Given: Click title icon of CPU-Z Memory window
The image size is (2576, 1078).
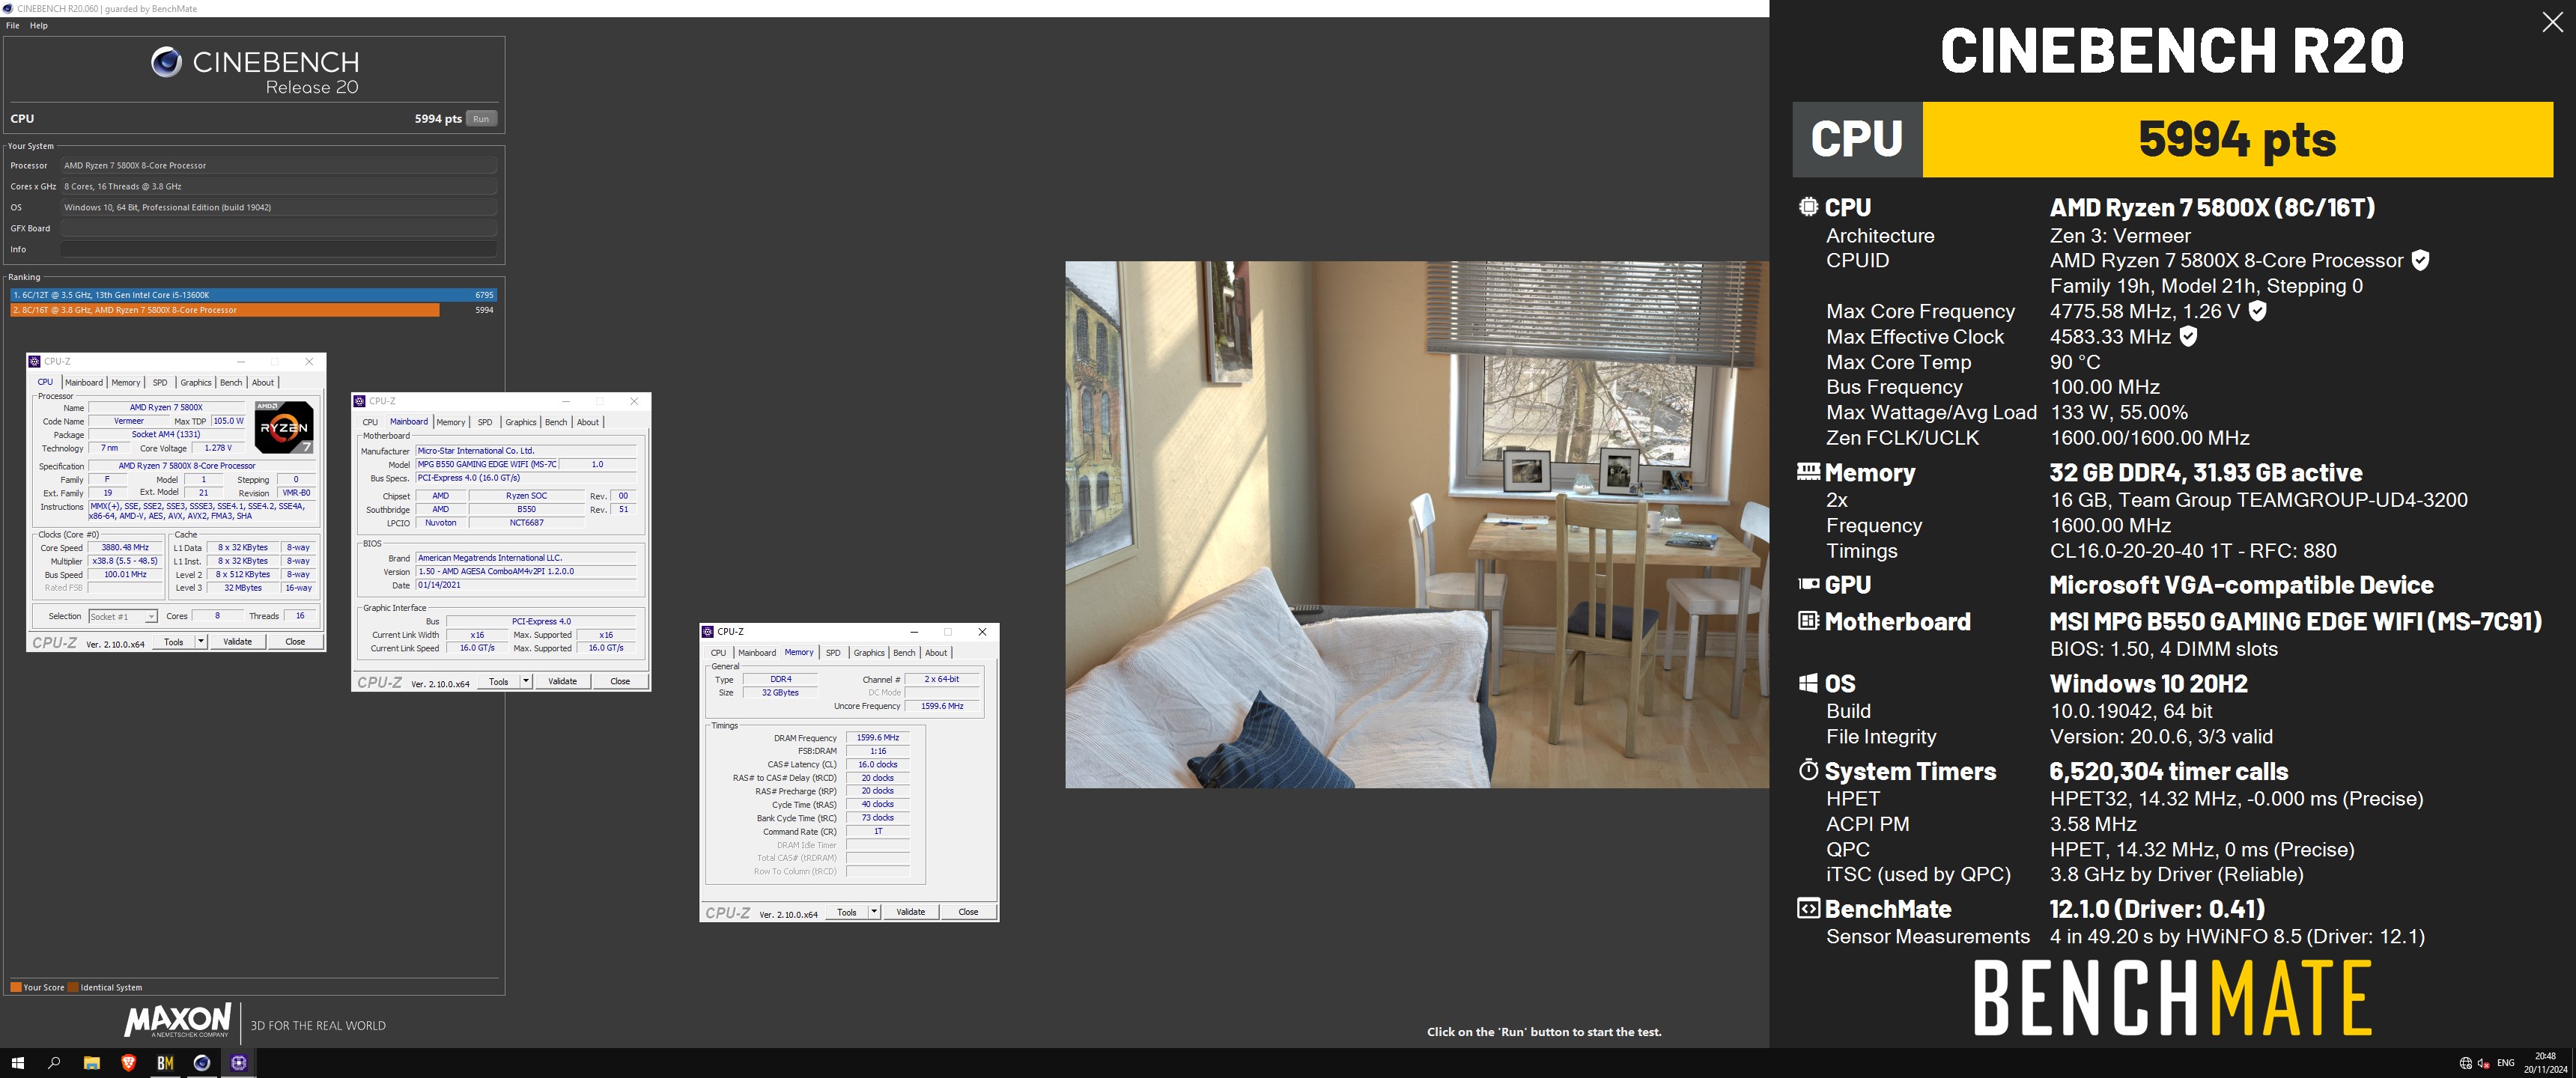Looking at the screenshot, I should (x=708, y=632).
